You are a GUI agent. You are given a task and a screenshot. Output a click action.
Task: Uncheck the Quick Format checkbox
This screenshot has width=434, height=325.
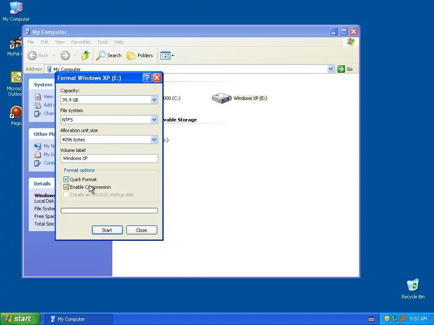[x=66, y=179]
